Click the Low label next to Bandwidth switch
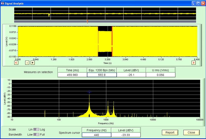This screenshot has height=139, width=206. click(30, 135)
